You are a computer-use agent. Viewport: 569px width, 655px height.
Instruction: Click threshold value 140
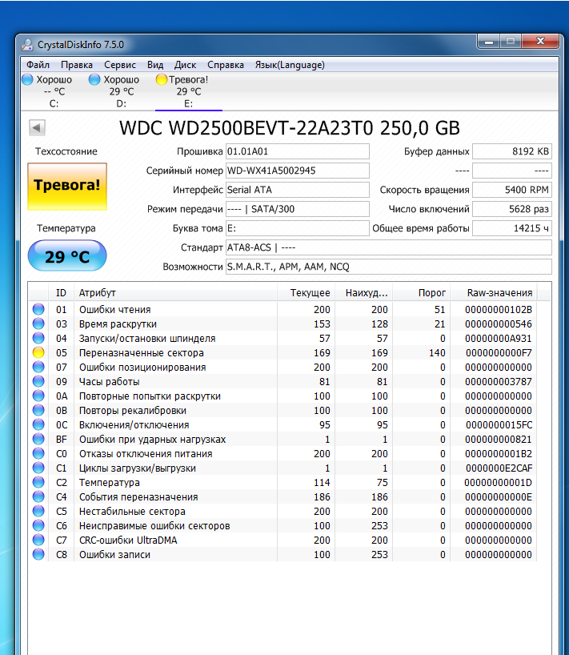tap(437, 353)
